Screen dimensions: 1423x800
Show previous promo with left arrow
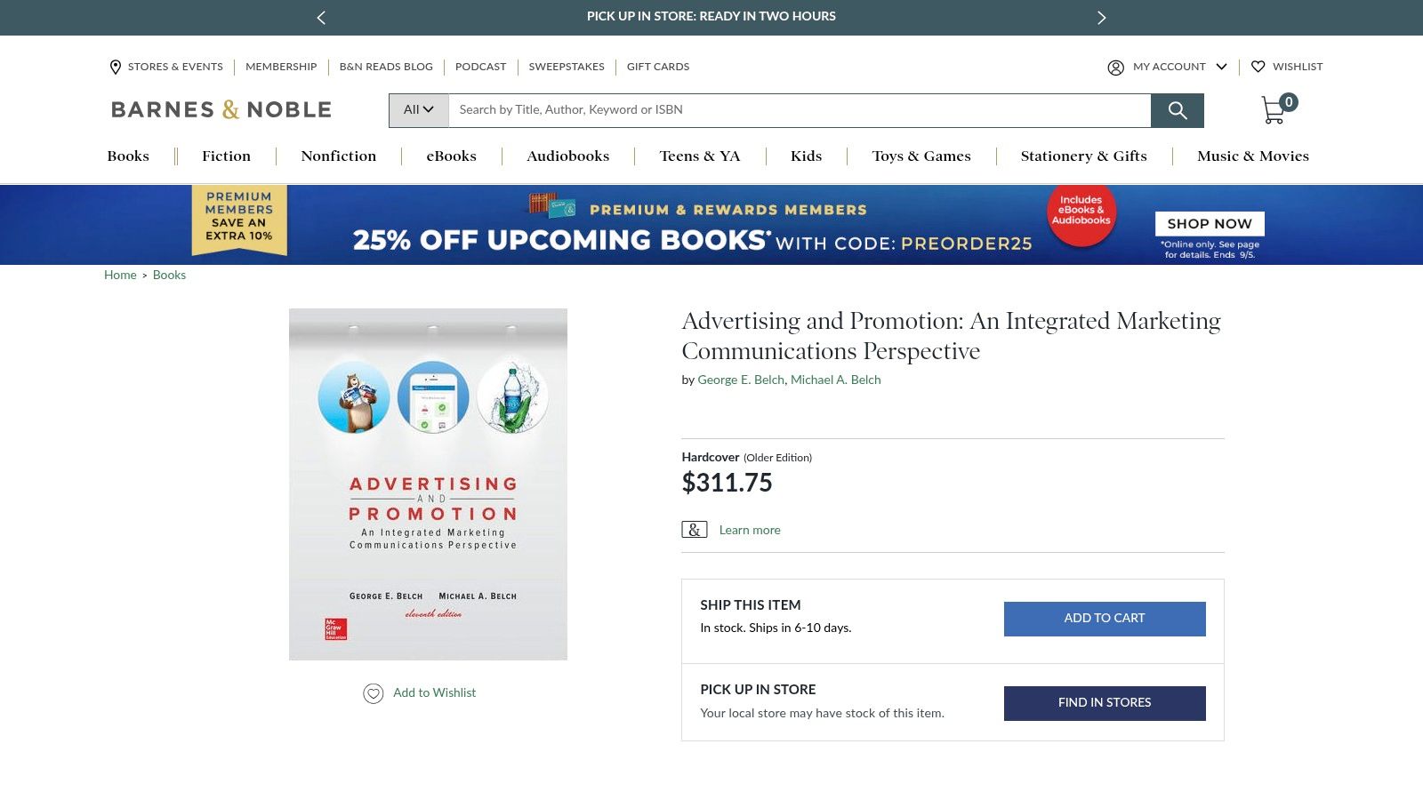coord(321,18)
